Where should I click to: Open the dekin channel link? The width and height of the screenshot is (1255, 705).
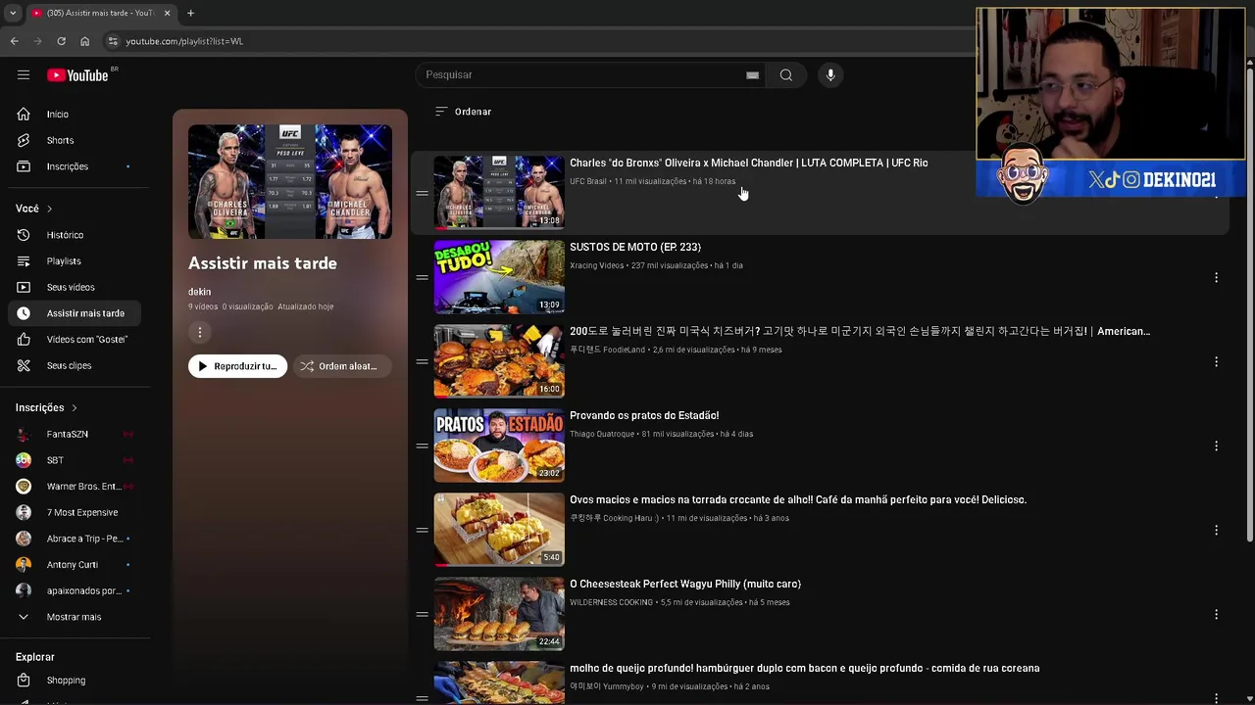click(199, 292)
